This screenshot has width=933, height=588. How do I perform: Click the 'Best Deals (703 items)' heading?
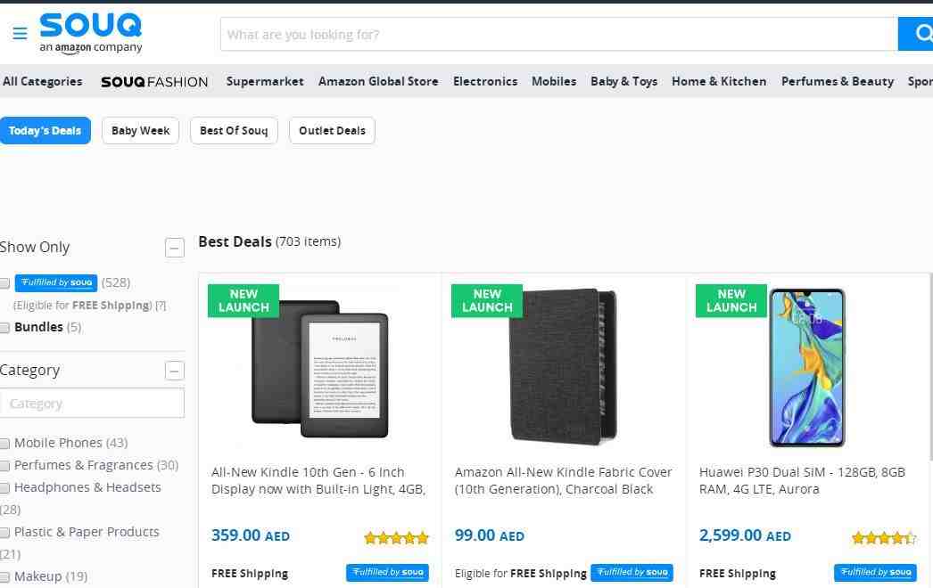[x=269, y=242]
